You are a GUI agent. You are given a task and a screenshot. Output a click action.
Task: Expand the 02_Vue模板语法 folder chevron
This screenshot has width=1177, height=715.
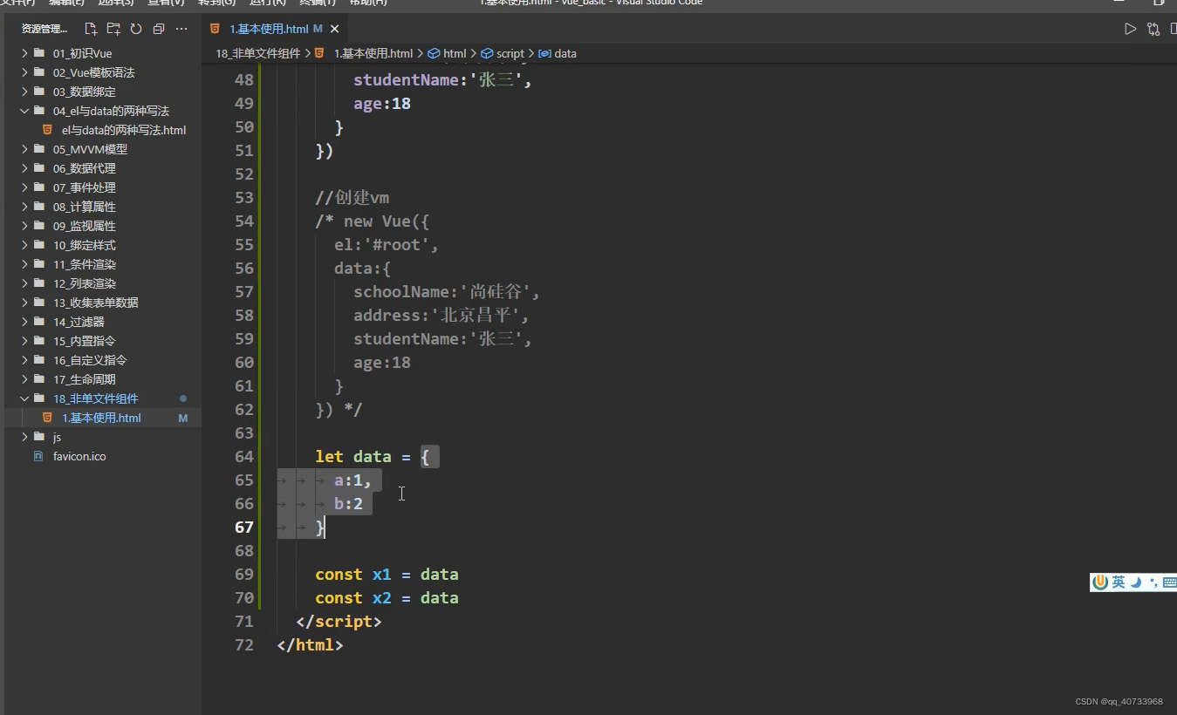click(24, 72)
